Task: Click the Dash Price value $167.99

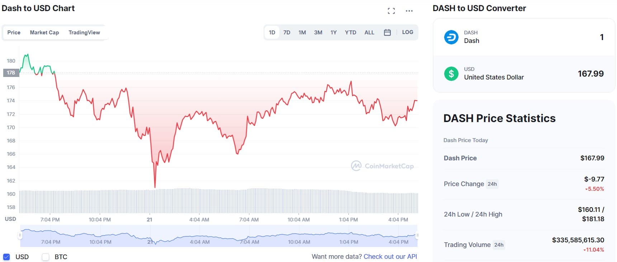Action: 592,158
